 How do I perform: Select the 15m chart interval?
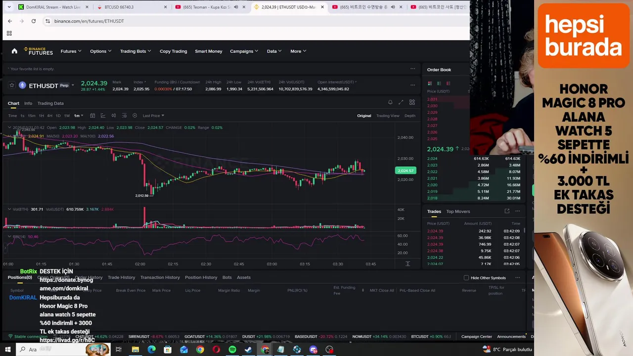click(x=31, y=116)
